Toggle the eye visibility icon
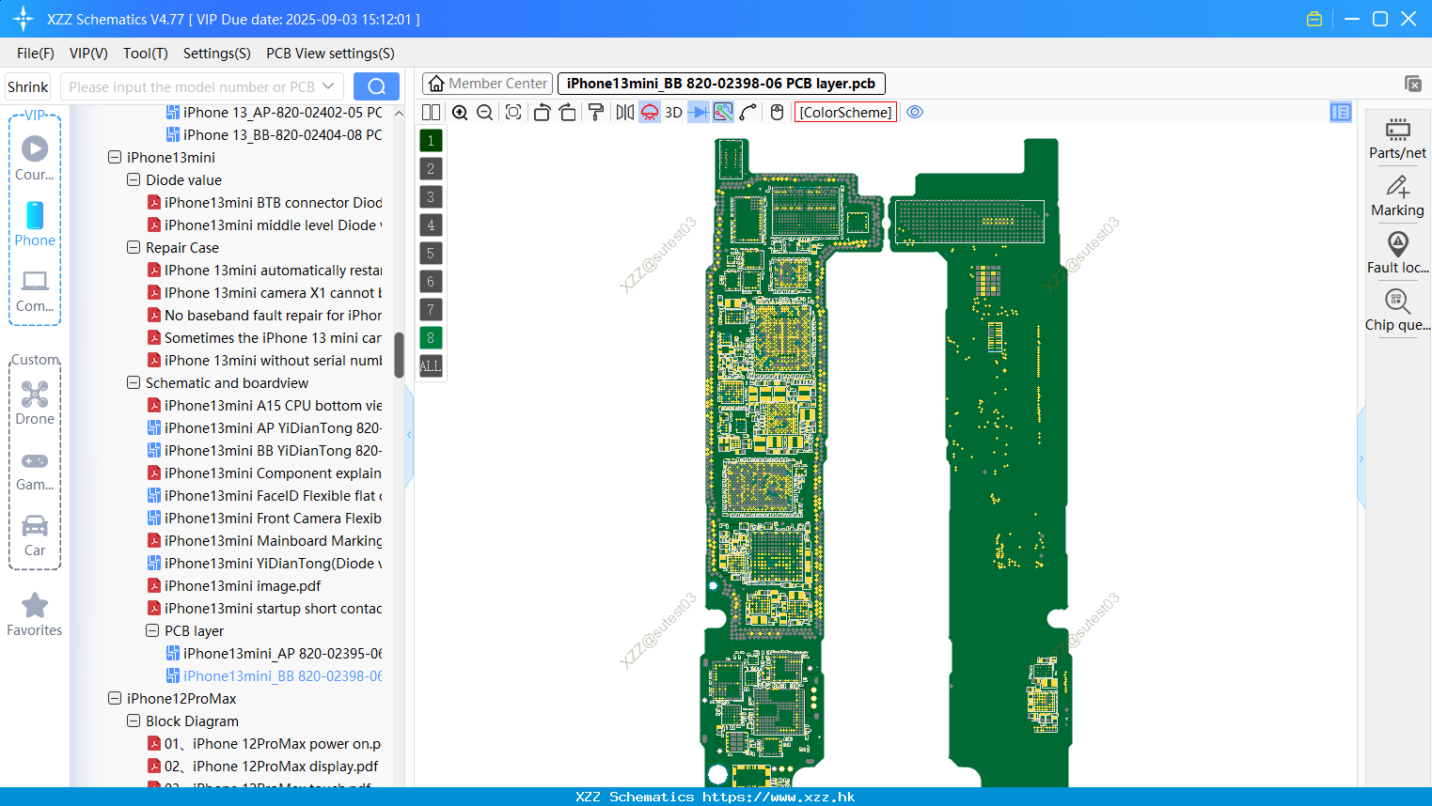This screenshot has height=806, width=1432. tap(915, 112)
